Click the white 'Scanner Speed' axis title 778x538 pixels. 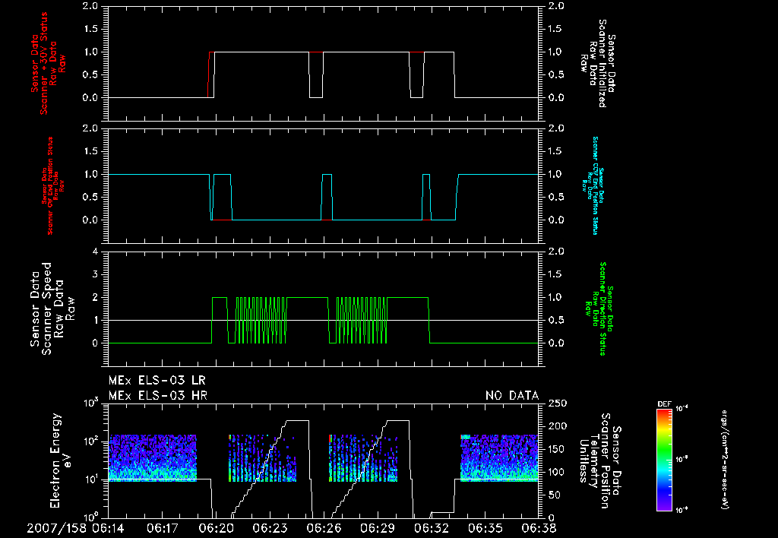coord(52,309)
